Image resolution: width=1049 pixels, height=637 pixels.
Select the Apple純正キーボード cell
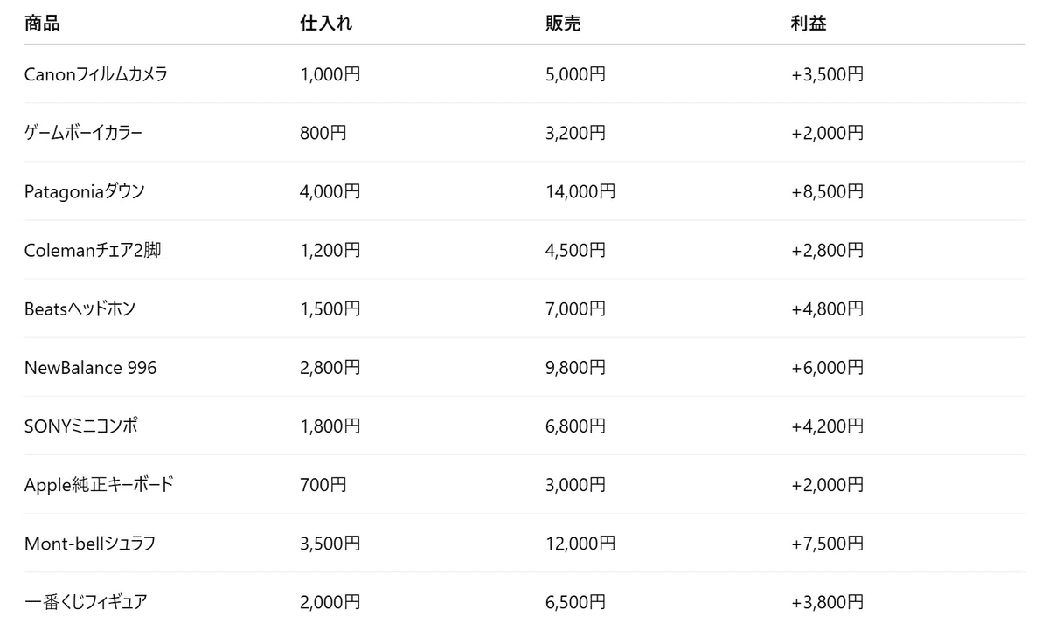point(99,484)
